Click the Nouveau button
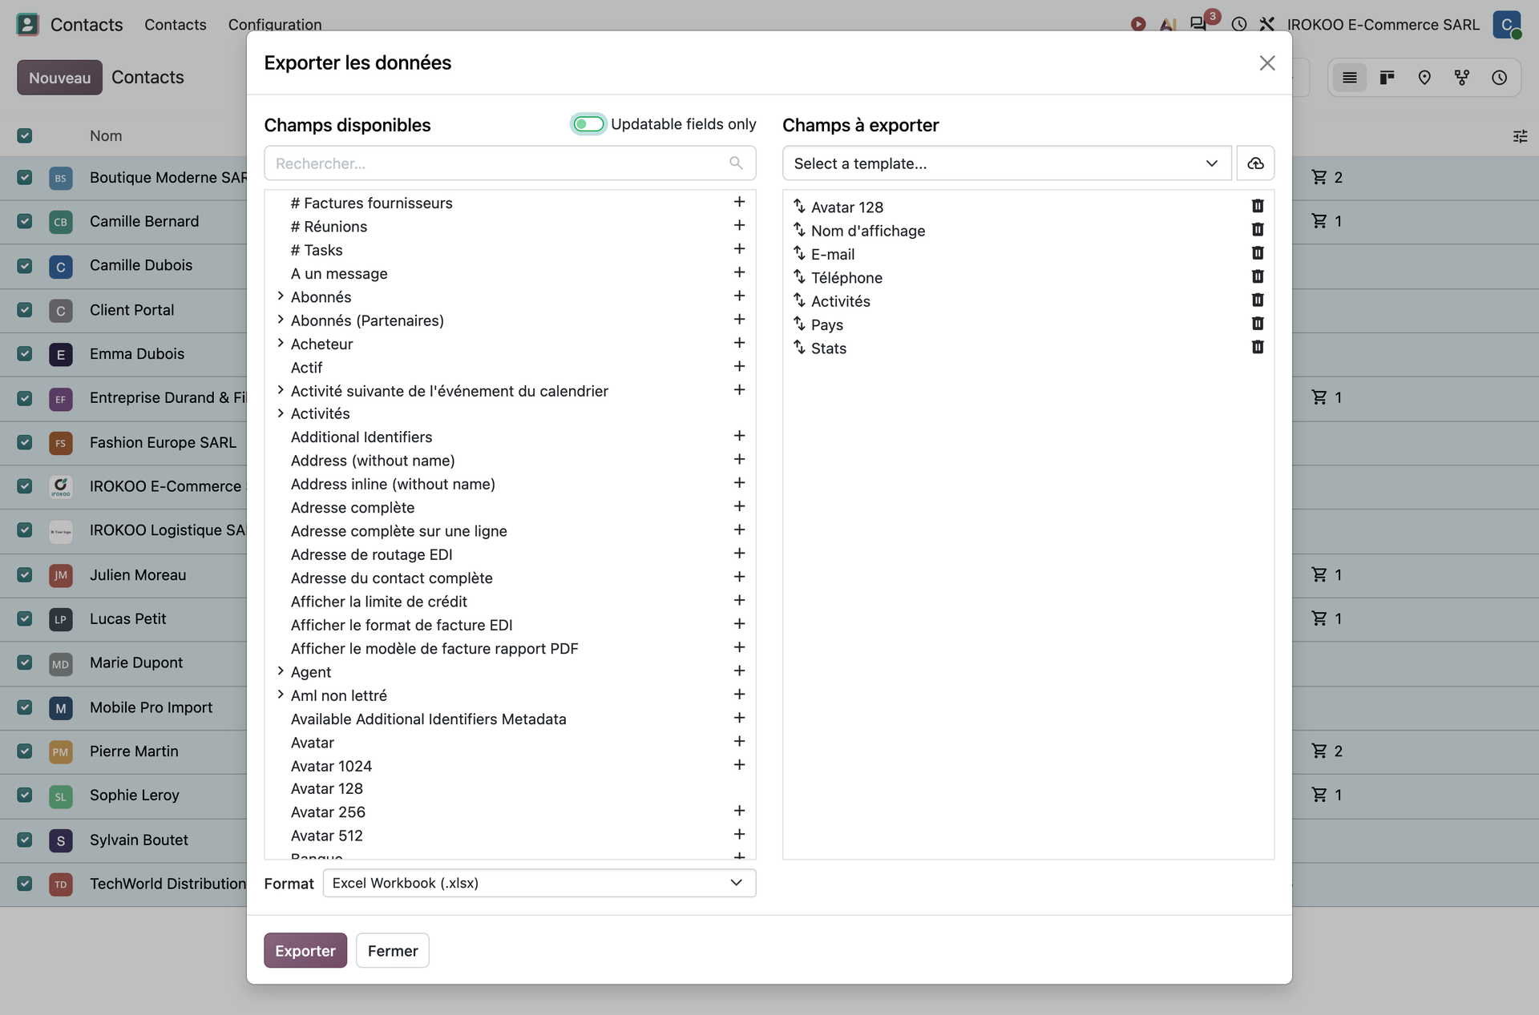1539x1015 pixels. click(59, 78)
